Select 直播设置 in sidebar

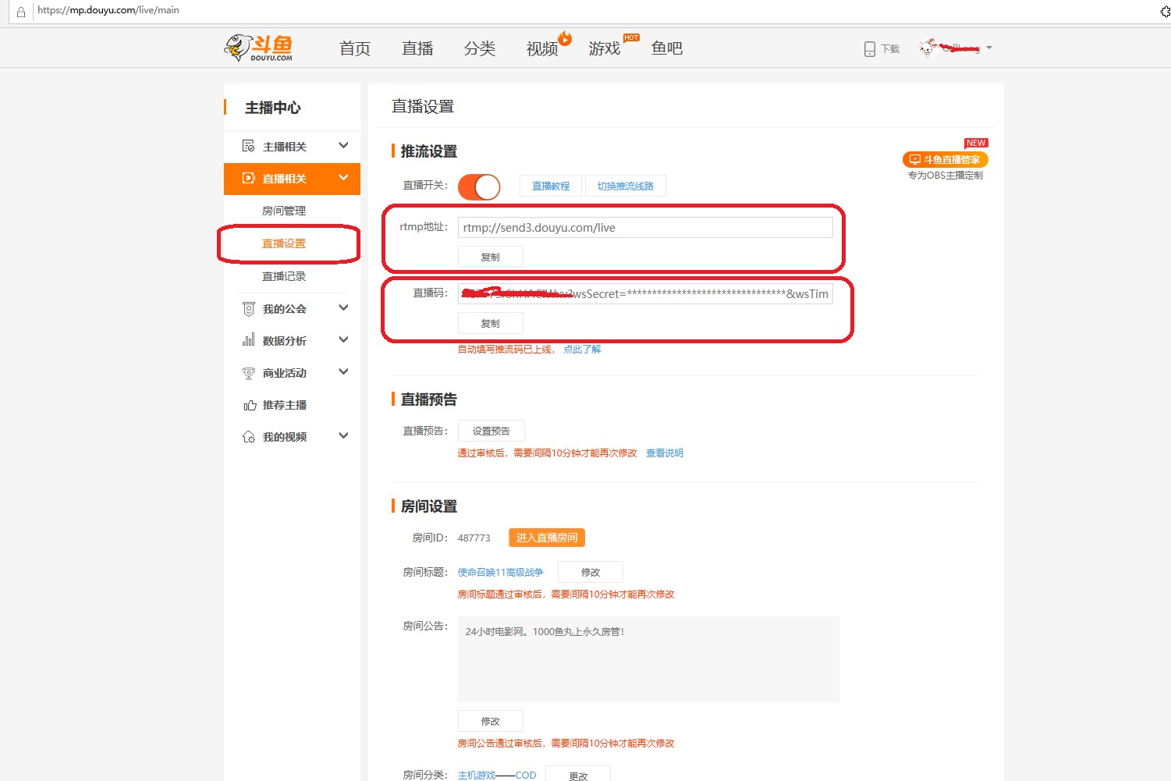click(x=284, y=243)
